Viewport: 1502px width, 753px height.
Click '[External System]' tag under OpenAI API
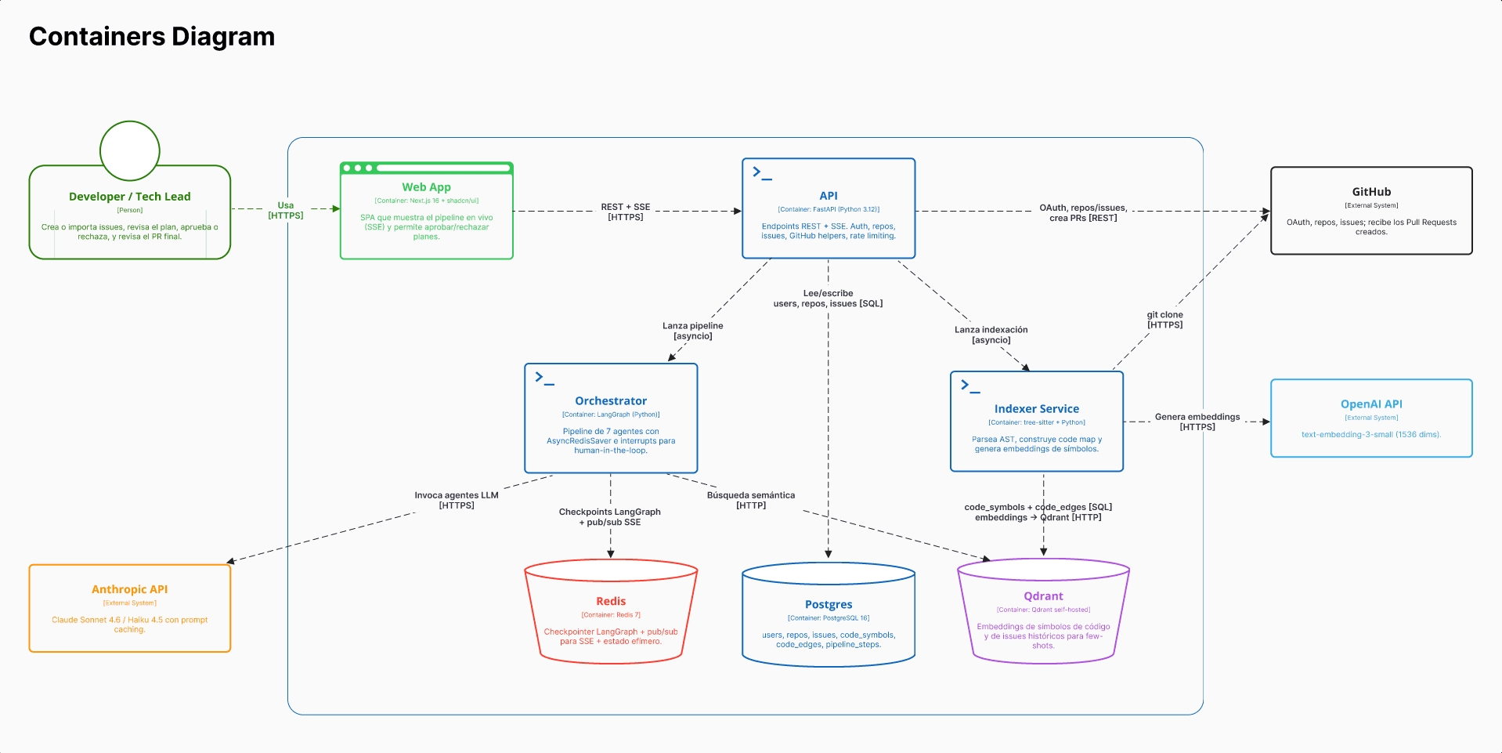point(1371,418)
